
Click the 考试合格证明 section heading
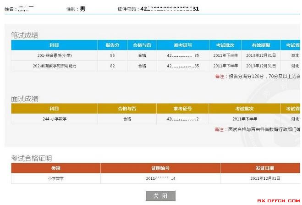pos(32,158)
